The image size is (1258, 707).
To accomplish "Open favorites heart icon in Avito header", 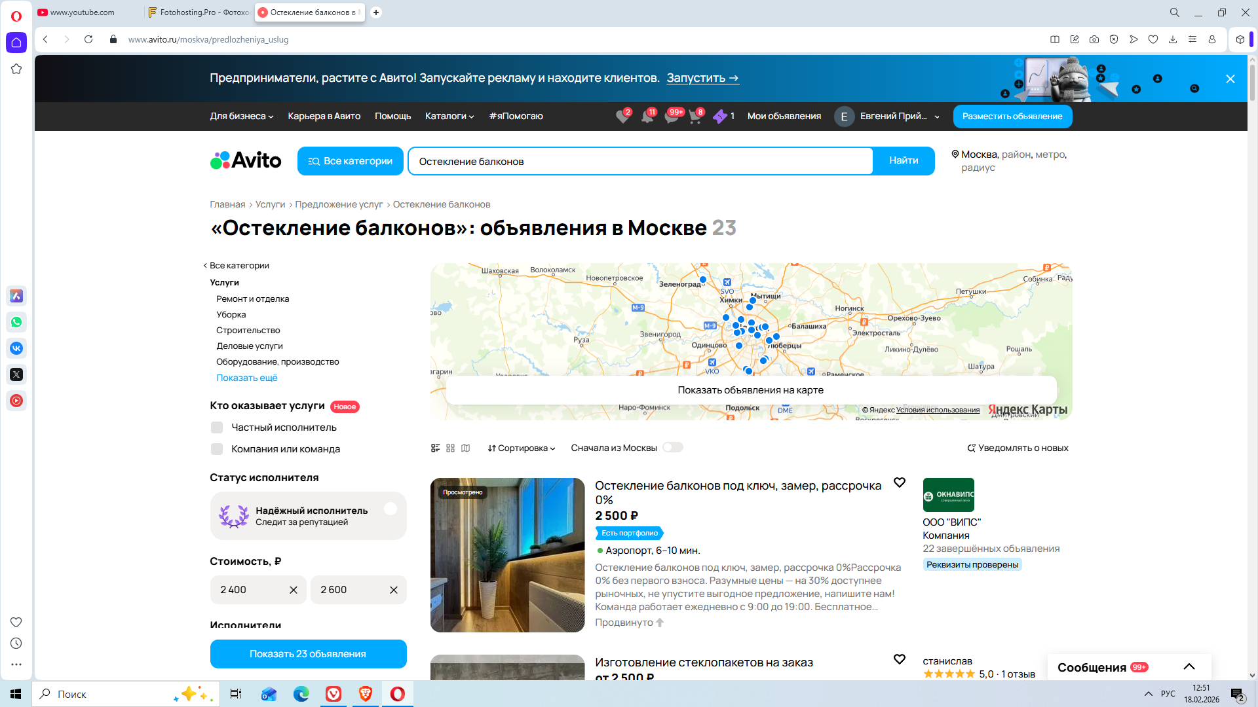I will (x=622, y=117).
